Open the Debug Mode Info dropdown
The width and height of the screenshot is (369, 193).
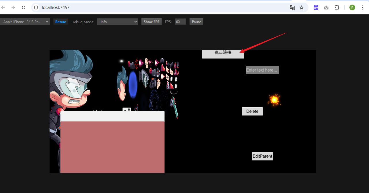pos(118,22)
